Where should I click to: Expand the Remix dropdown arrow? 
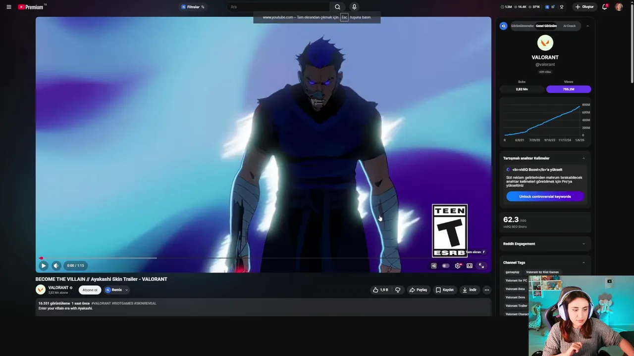[x=126, y=290]
